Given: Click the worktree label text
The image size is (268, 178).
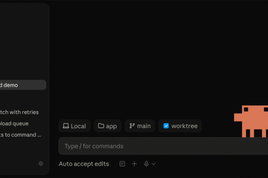Looking at the screenshot, I should click(x=184, y=126).
